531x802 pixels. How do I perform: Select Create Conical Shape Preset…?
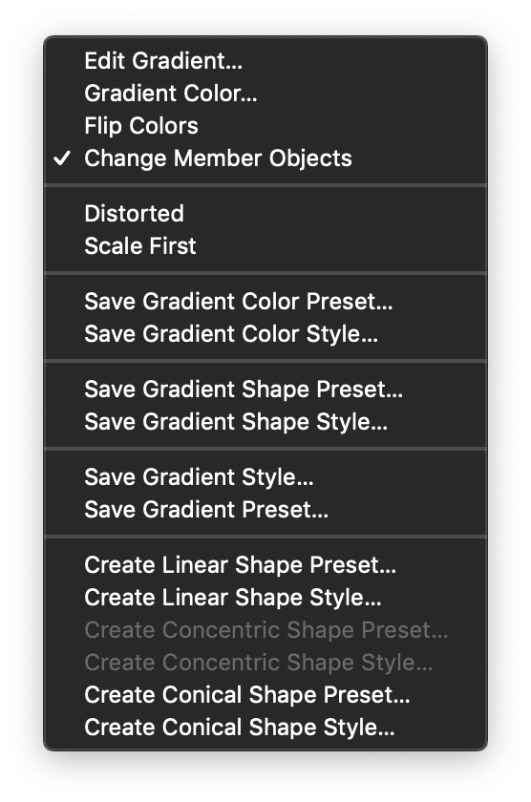click(x=265, y=696)
